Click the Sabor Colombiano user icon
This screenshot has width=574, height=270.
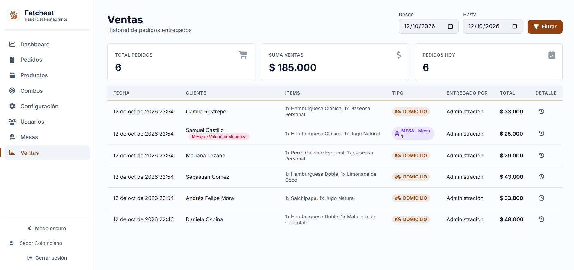pyautogui.click(x=11, y=243)
